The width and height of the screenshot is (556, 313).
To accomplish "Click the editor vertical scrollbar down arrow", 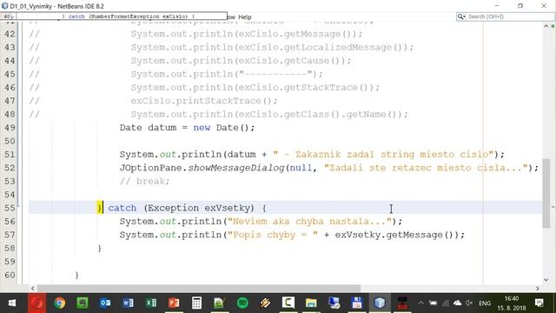I will pyautogui.click(x=546, y=280).
